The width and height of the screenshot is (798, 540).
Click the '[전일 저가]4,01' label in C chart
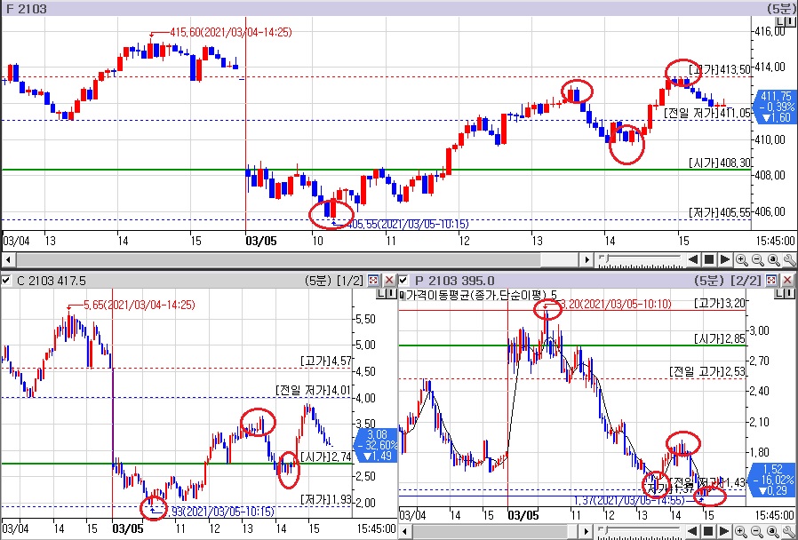pos(314,390)
